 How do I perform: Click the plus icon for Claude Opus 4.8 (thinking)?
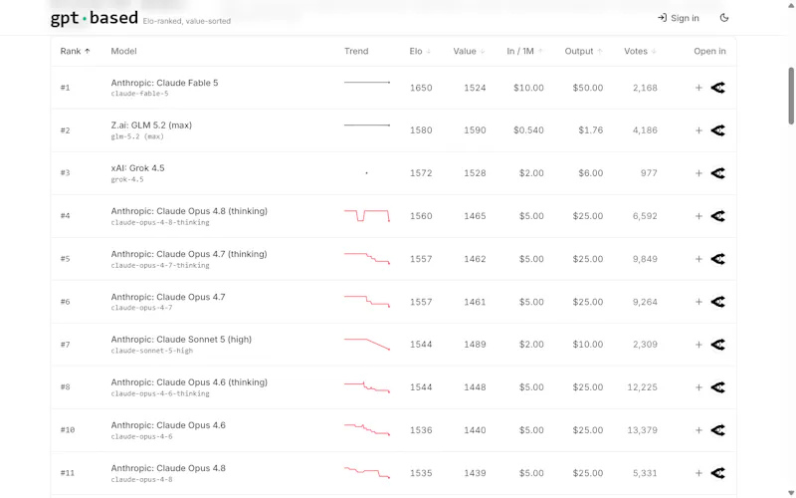(x=698, y=216)
